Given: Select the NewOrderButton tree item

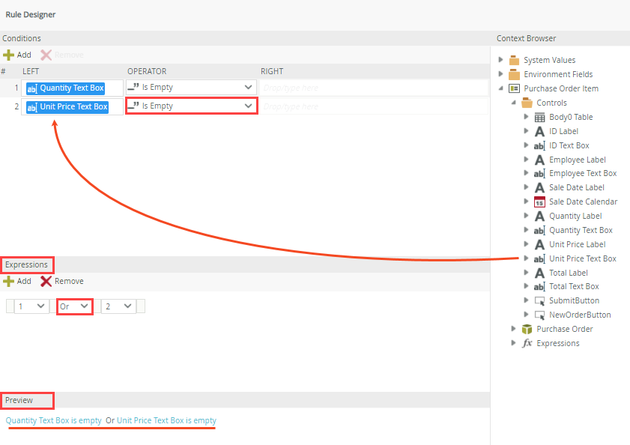Looking at the screenshot, I should (x=580, y=315).
